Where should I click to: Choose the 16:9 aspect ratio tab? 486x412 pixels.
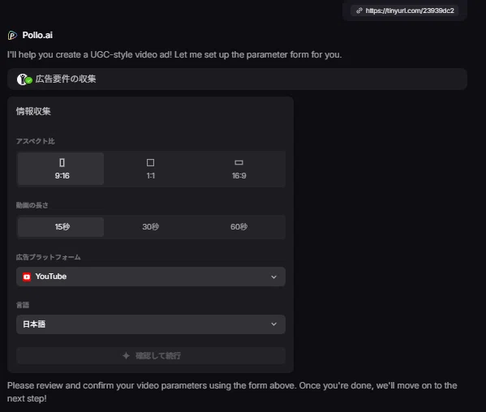pyautogui.click(x=239, y=169)
